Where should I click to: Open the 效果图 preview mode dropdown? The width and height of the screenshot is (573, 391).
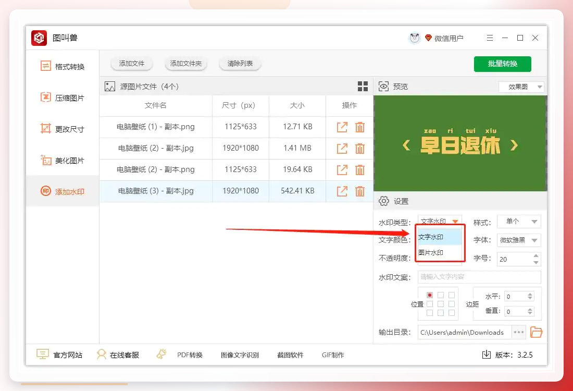(x=521, y=87)
